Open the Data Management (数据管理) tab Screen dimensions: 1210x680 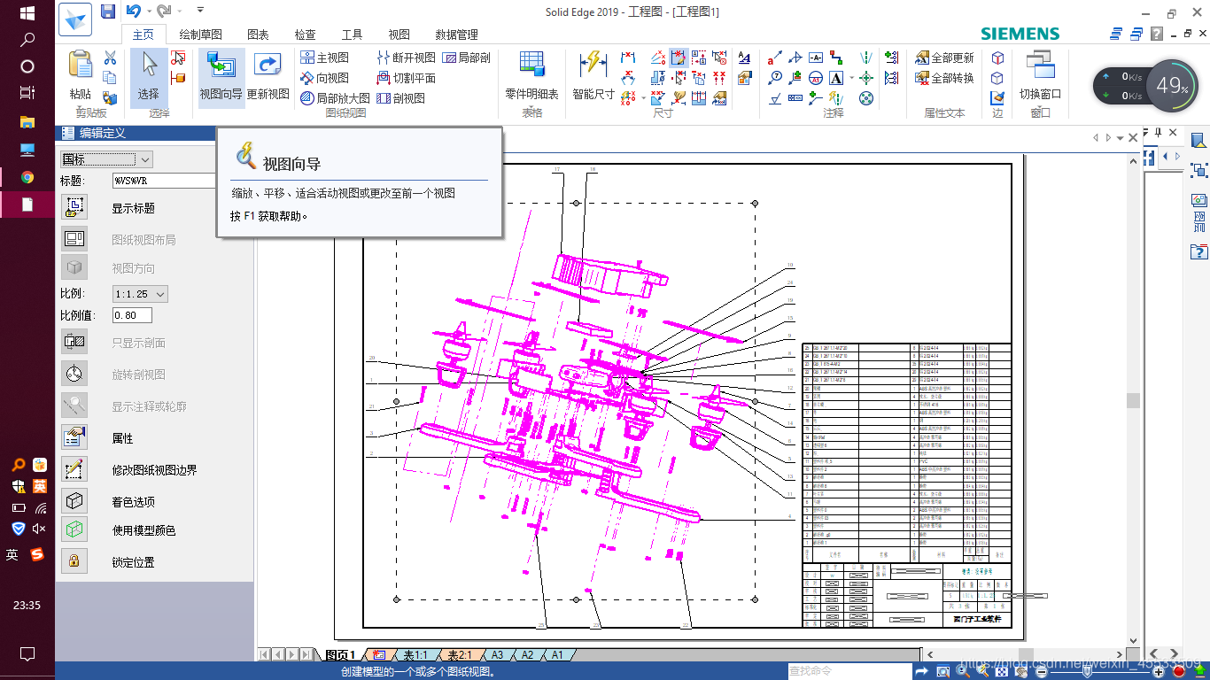pos(456,35)
